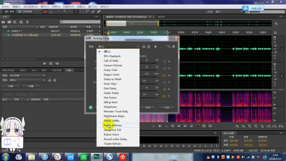Click the Play button in transport controls
Viewport: 286px width, 161px height.
point(160,126)
